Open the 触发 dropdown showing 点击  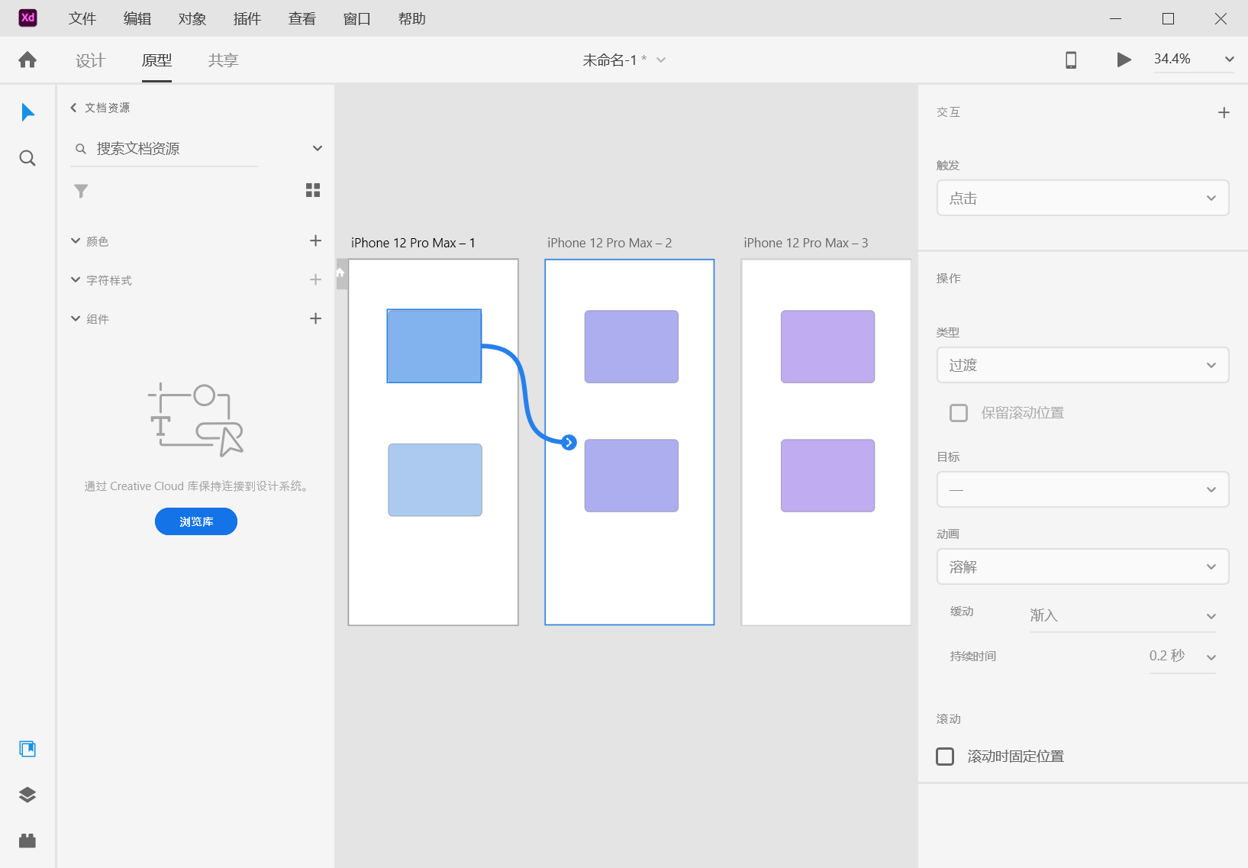[x=1082, y=198]
